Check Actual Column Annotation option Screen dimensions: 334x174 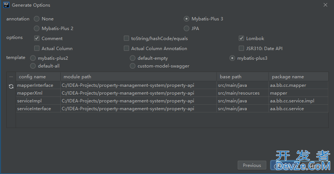click(126, 48)
